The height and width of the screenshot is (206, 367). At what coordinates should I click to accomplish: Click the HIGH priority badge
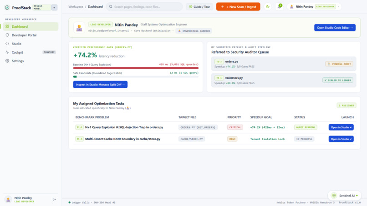(232, 139)
